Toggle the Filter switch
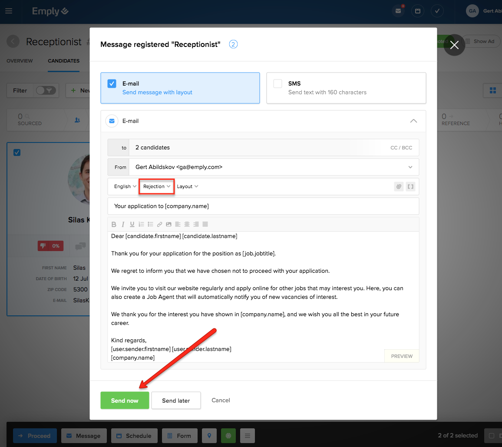The width and height of the screenshot is (502, 447). pos(45,90)
